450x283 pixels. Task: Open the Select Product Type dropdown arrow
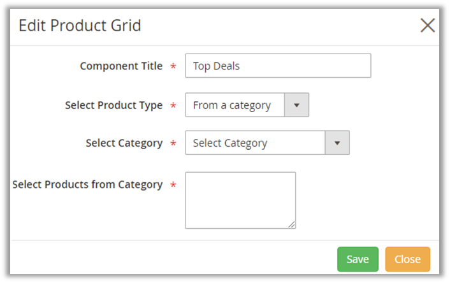pyautogui.click(x=296, y=105)
